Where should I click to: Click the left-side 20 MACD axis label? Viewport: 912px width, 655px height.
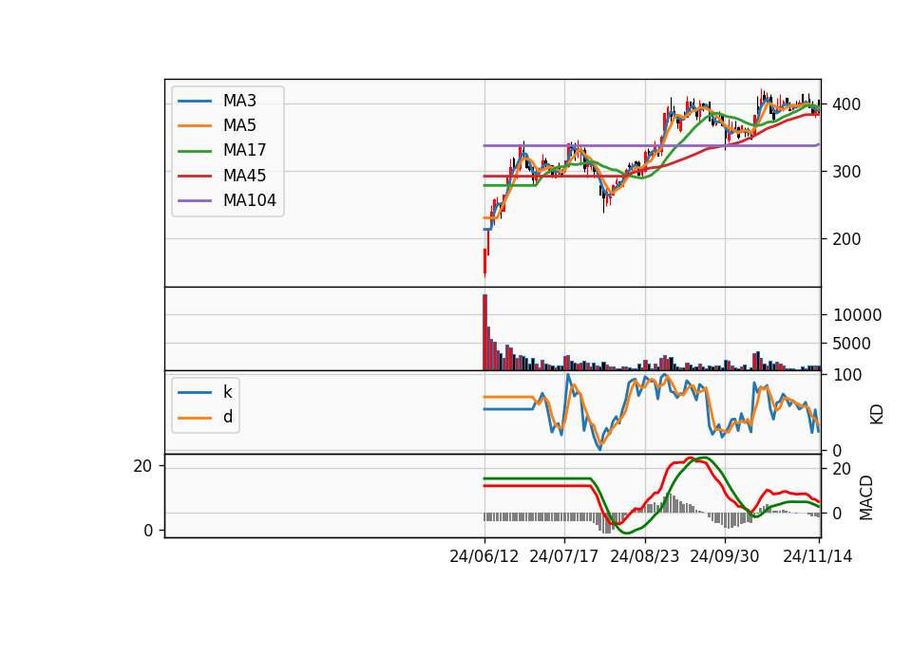[x=142, y=466]
